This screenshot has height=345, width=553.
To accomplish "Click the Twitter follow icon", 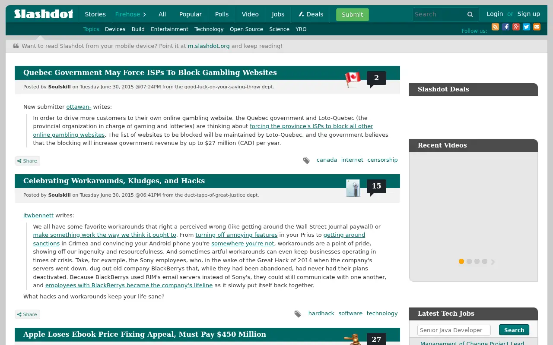I will (527, 27).
